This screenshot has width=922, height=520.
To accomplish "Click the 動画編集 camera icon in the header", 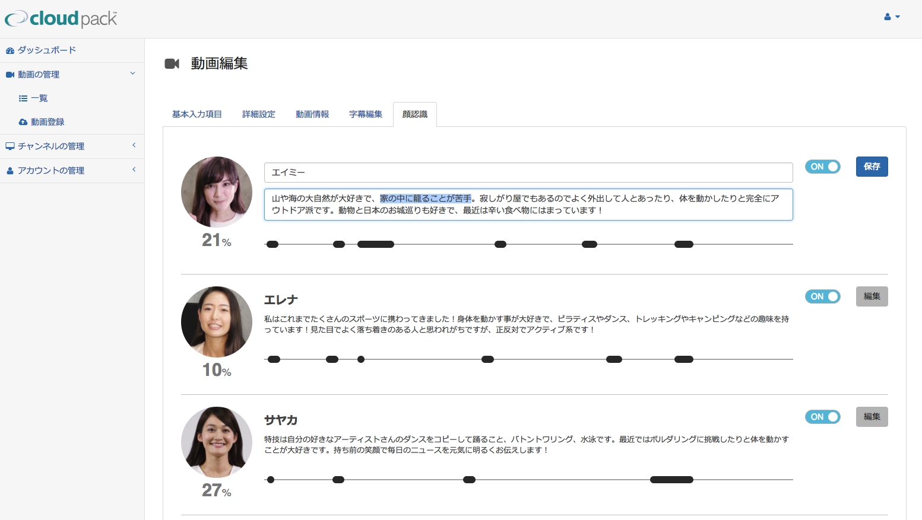I will coord(172,63).
